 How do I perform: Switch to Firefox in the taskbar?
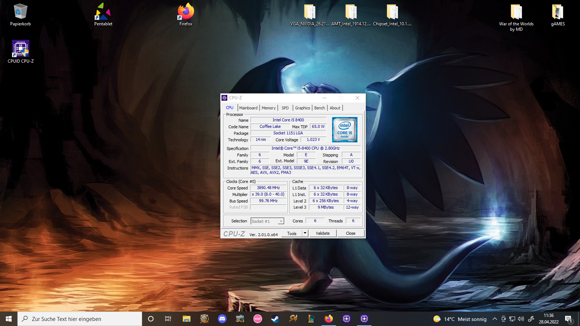pos(329,319)
